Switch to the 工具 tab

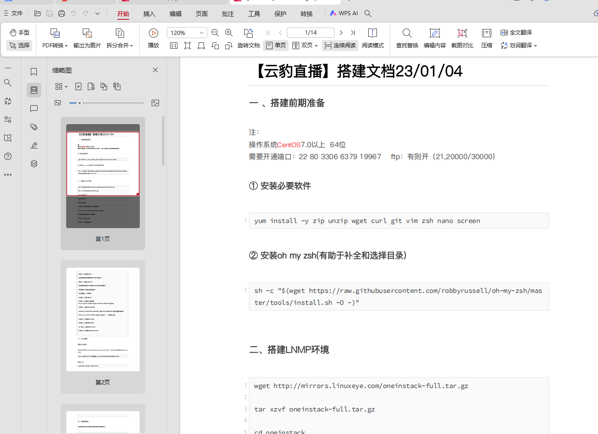pos(254,14)
